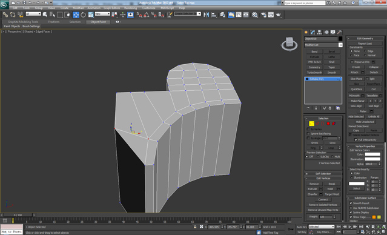387x235 pixels.
Task: Click the Bind to Space Warp icon
Action: [20, 15]
